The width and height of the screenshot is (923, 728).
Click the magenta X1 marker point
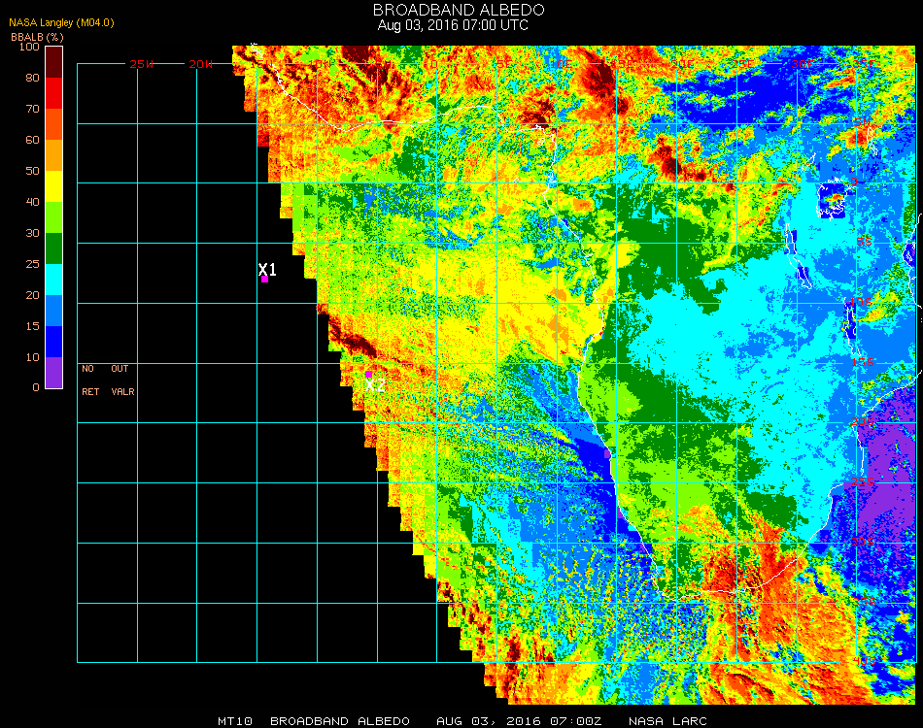[x=264, y=279]
